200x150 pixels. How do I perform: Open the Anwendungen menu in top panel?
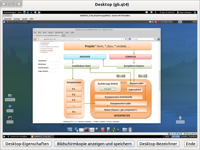10,12
